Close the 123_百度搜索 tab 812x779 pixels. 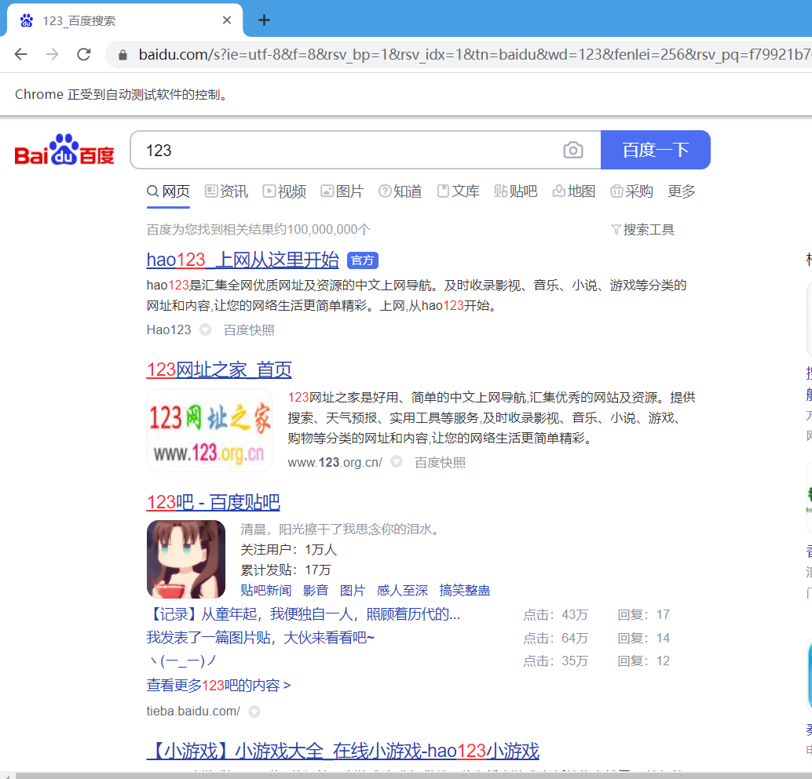(x=227, y=20)
